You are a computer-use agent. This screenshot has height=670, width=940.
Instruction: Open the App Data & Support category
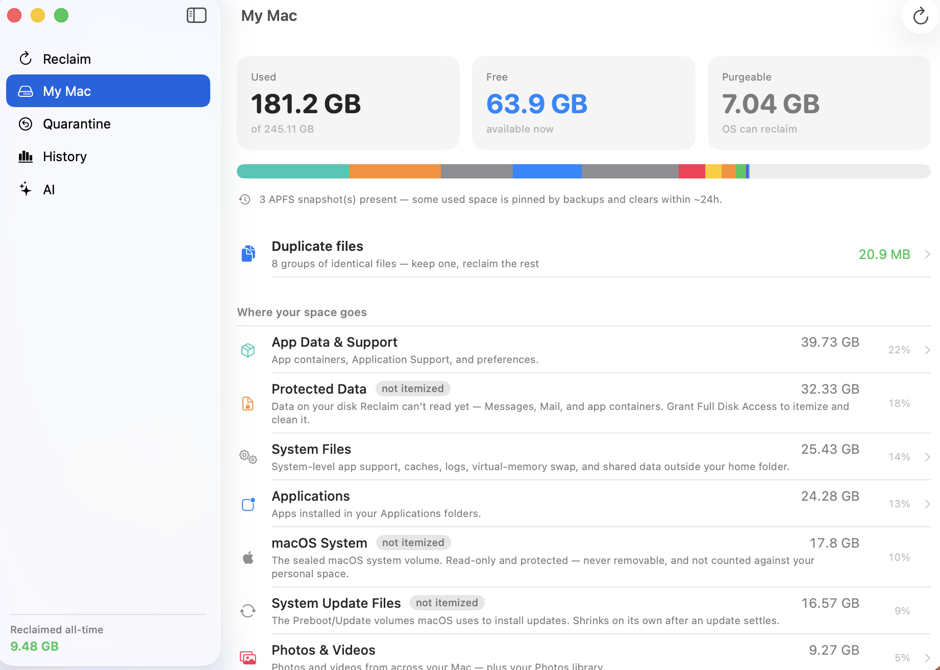coord(584,350)
